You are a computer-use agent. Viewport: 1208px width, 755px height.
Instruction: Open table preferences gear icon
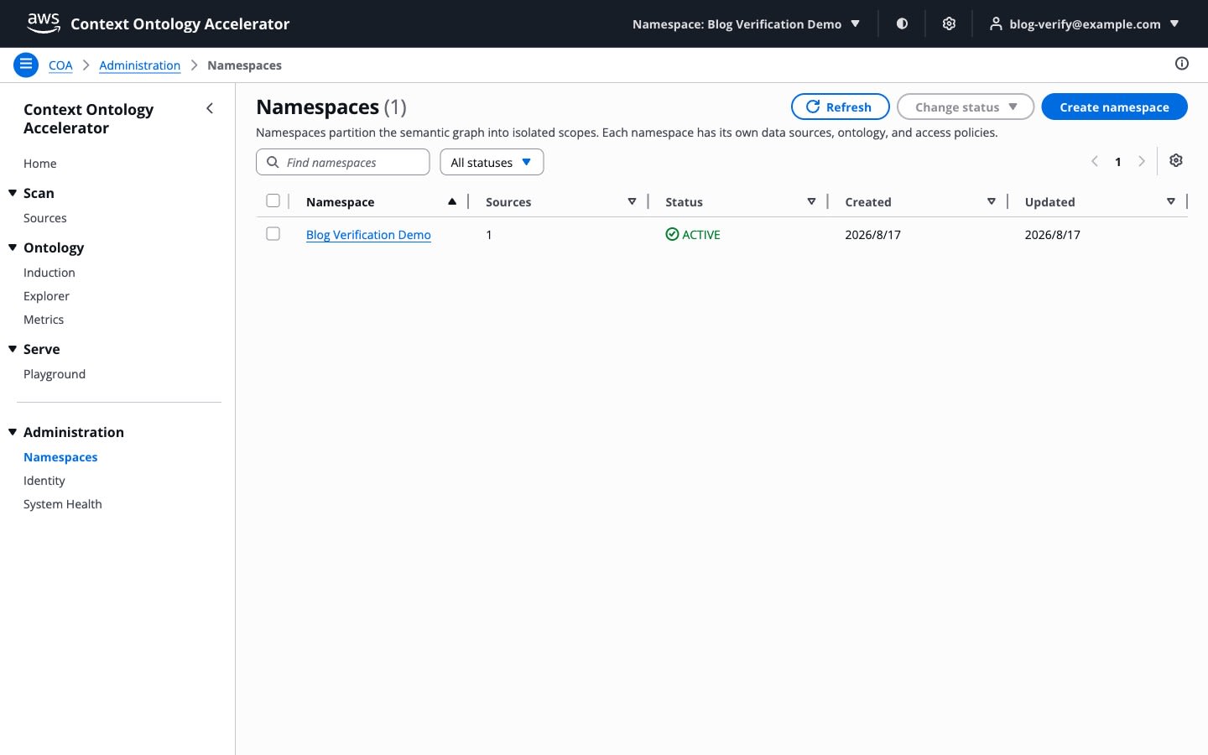1176,160
